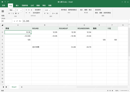This screenshot has width=130, height=92.
Task: Select row header 6
Action: pos(2,47)
